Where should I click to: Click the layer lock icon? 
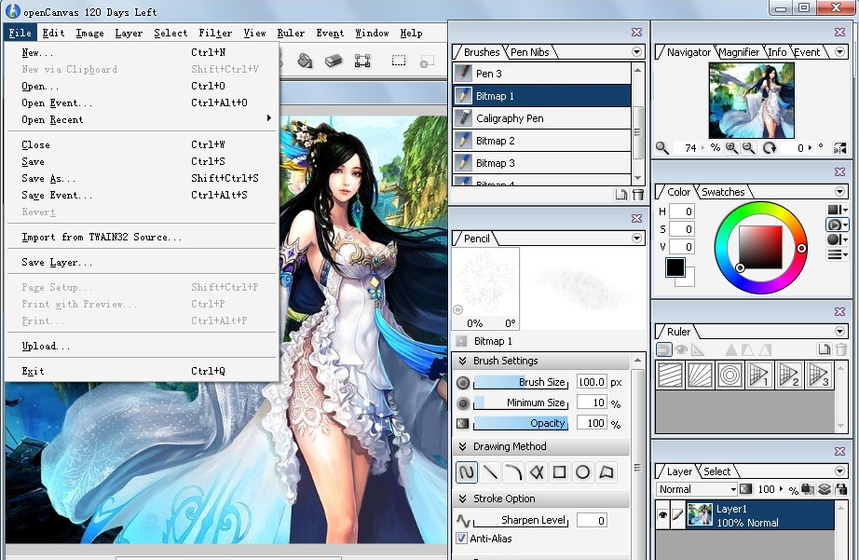tap(841, 489)
